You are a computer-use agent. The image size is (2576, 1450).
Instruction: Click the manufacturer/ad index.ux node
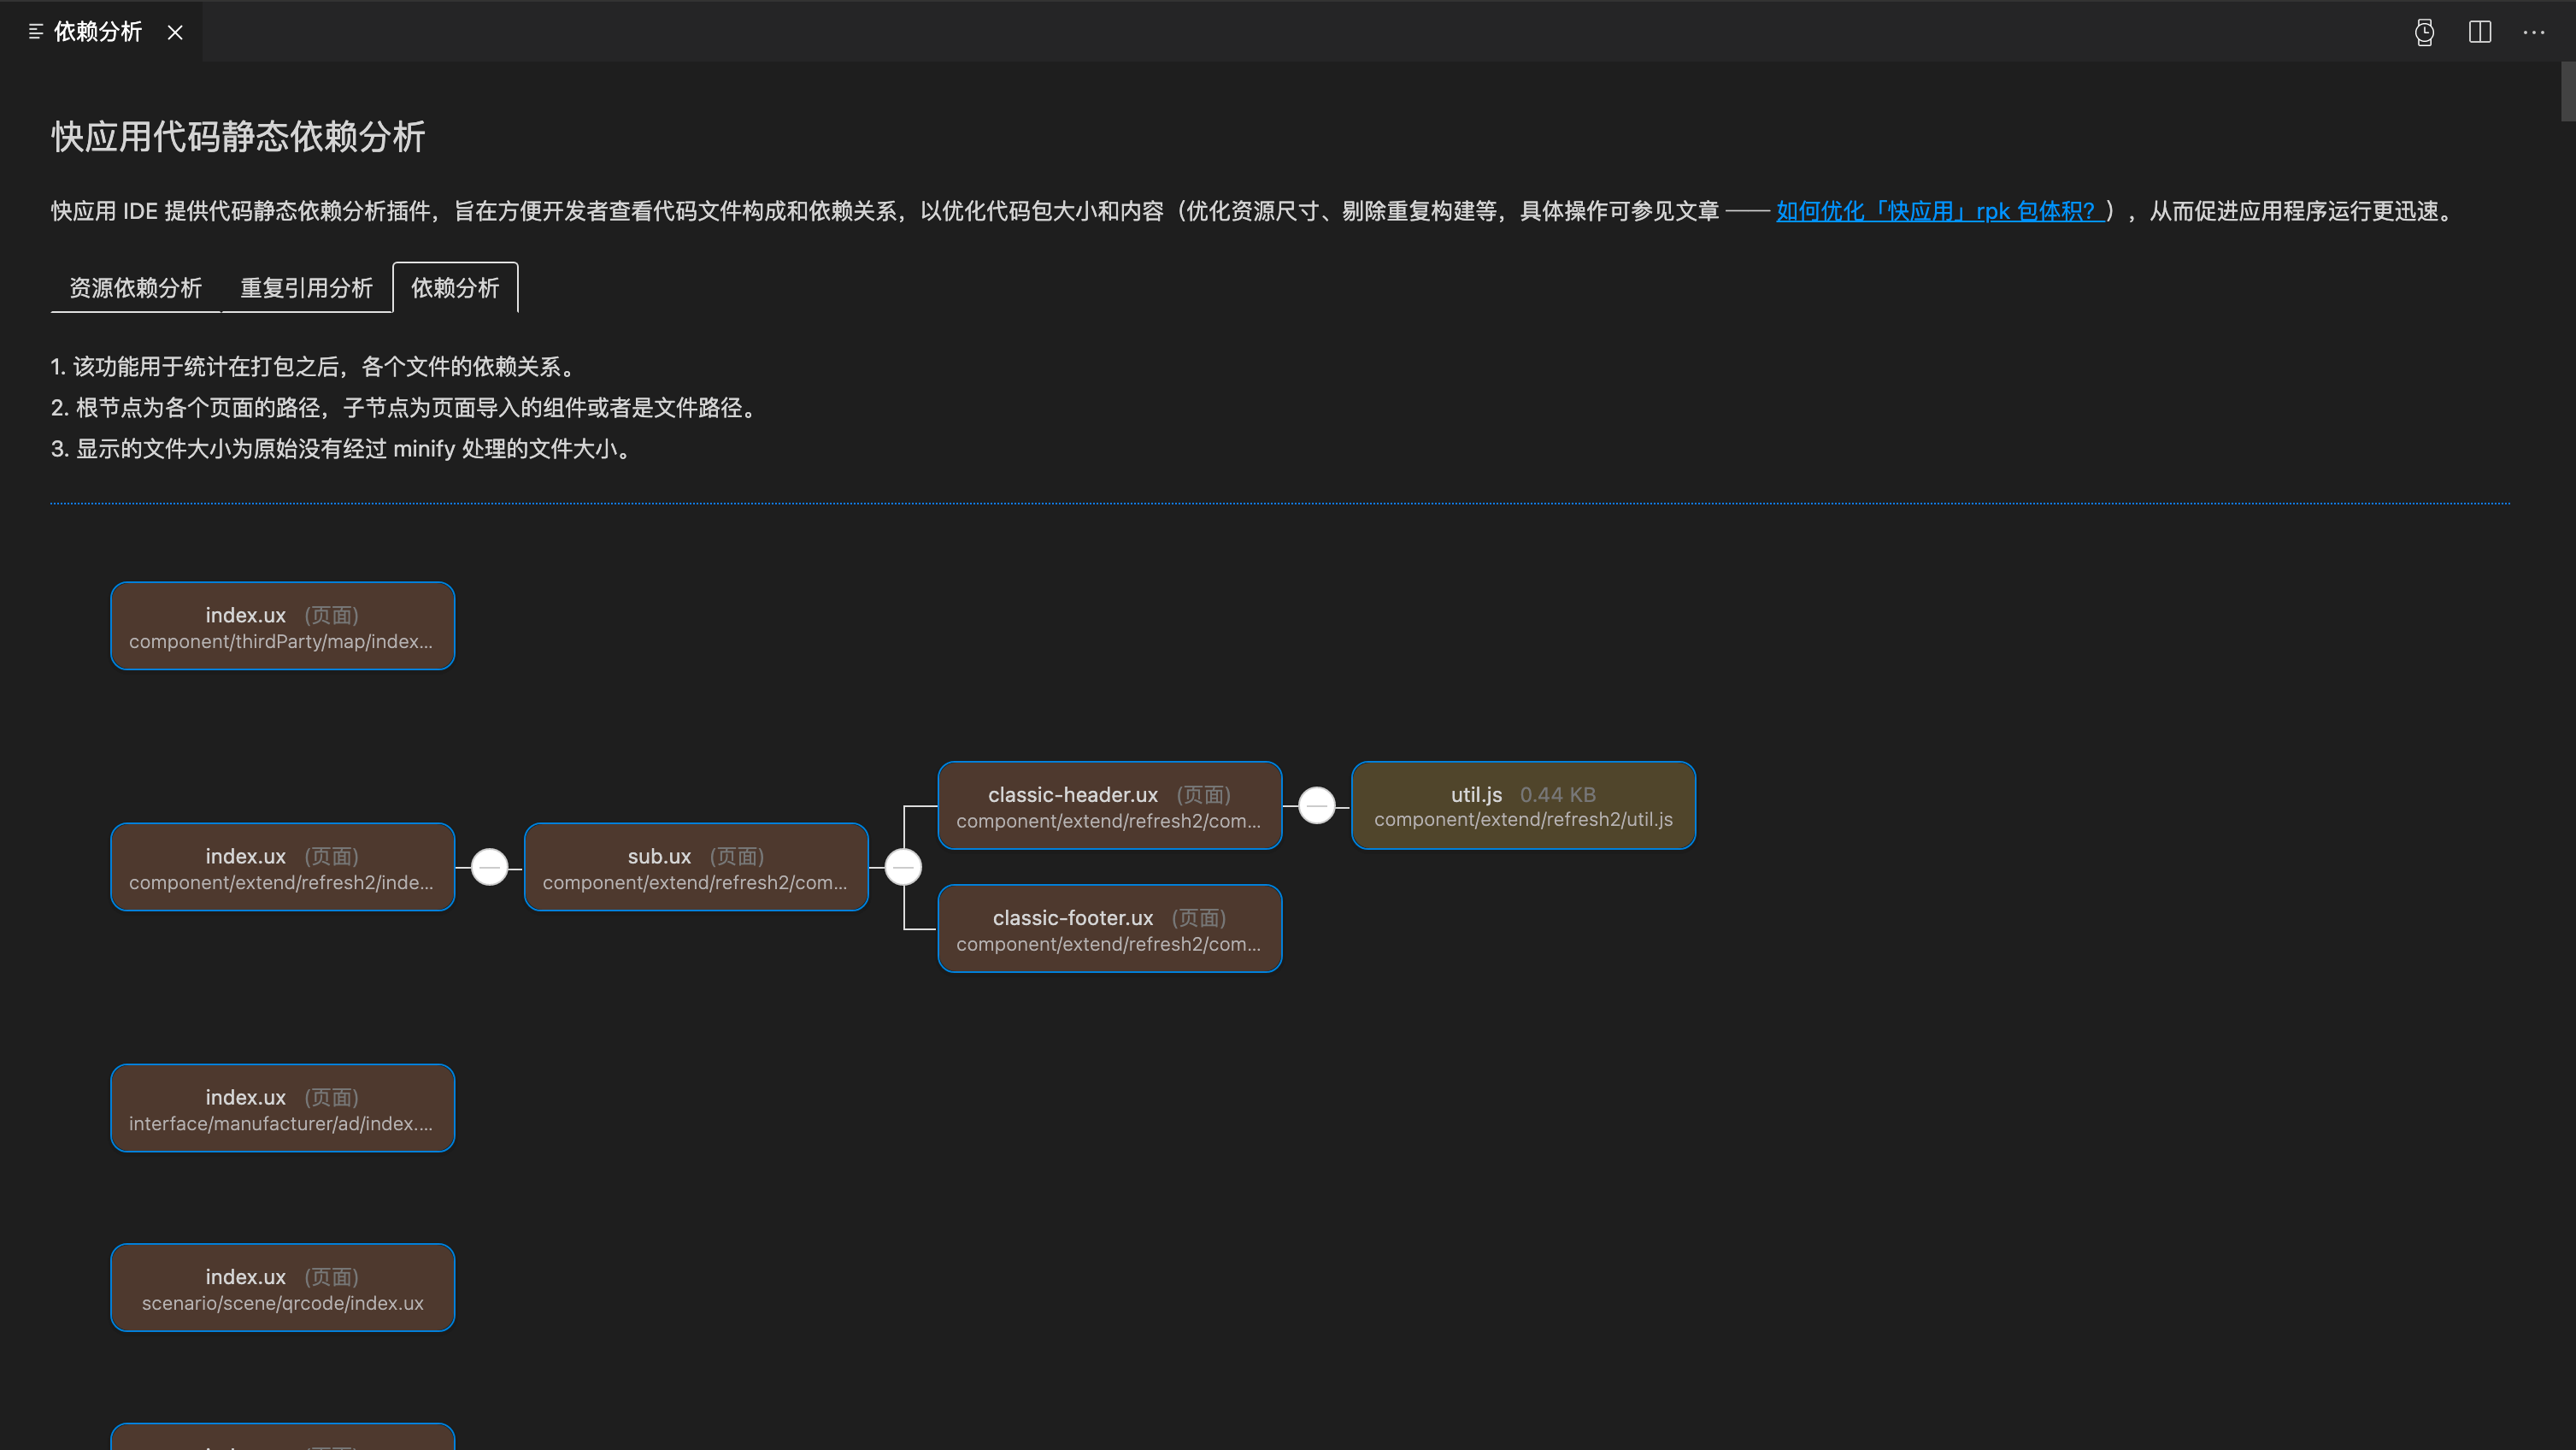coord(282,1108)
